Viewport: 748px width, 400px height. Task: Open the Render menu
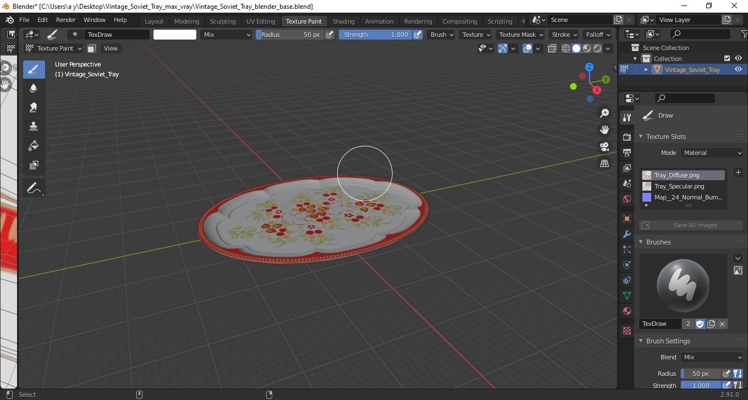coord(65,20)
